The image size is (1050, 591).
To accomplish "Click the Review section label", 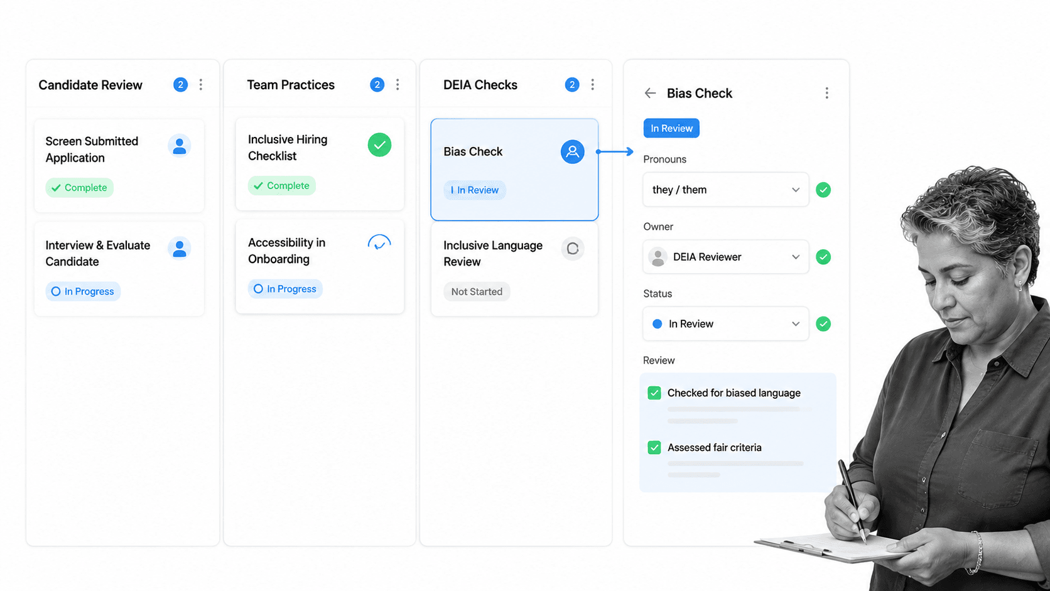I will click(x=659, y=361).
